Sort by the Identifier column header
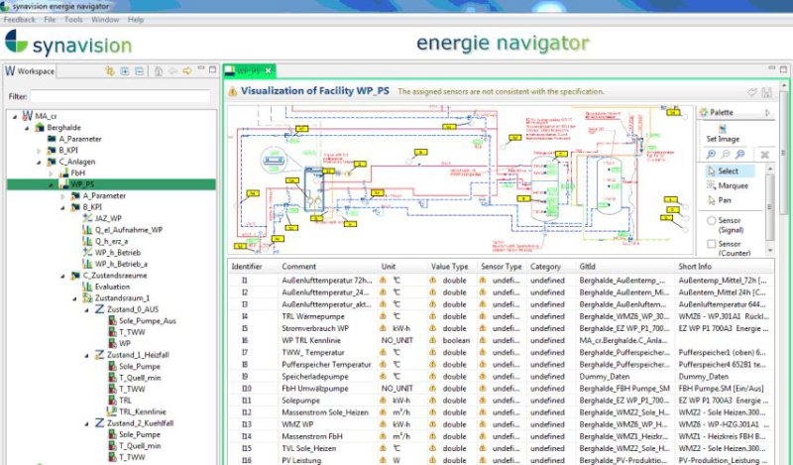Screen dimensions: 793x465 click(x=247, y=266)
